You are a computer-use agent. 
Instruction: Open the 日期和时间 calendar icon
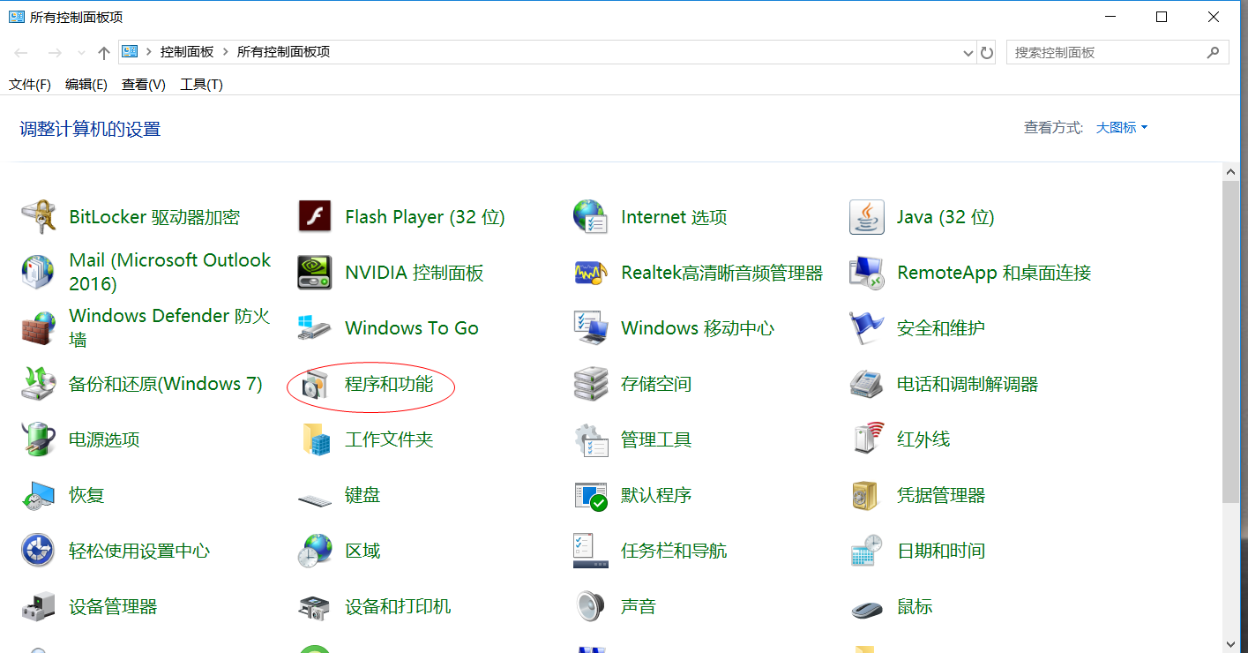(867, 551)
